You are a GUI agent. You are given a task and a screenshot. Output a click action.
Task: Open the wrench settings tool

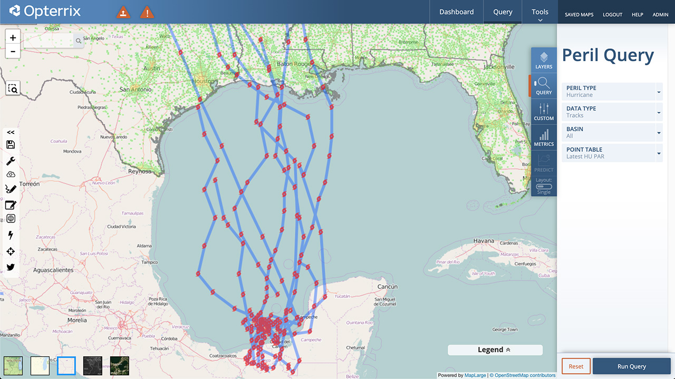point(11,161)
